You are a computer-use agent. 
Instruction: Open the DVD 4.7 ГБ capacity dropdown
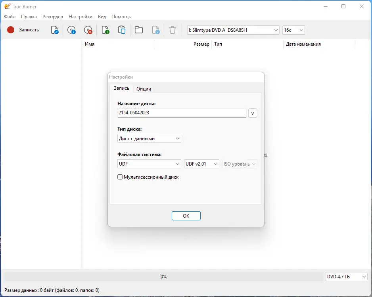pyautogui.click(x=346, y=276)
